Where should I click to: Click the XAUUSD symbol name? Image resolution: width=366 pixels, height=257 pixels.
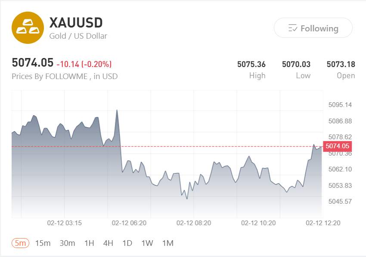click(x=76, y=22)
